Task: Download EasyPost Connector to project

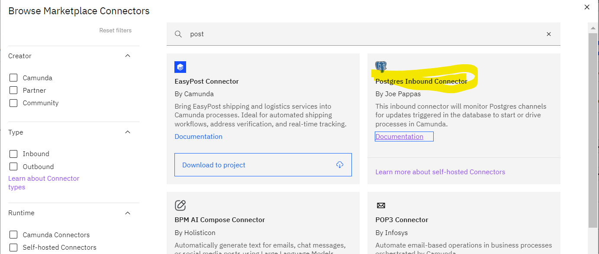Action: tap(263, 165)
